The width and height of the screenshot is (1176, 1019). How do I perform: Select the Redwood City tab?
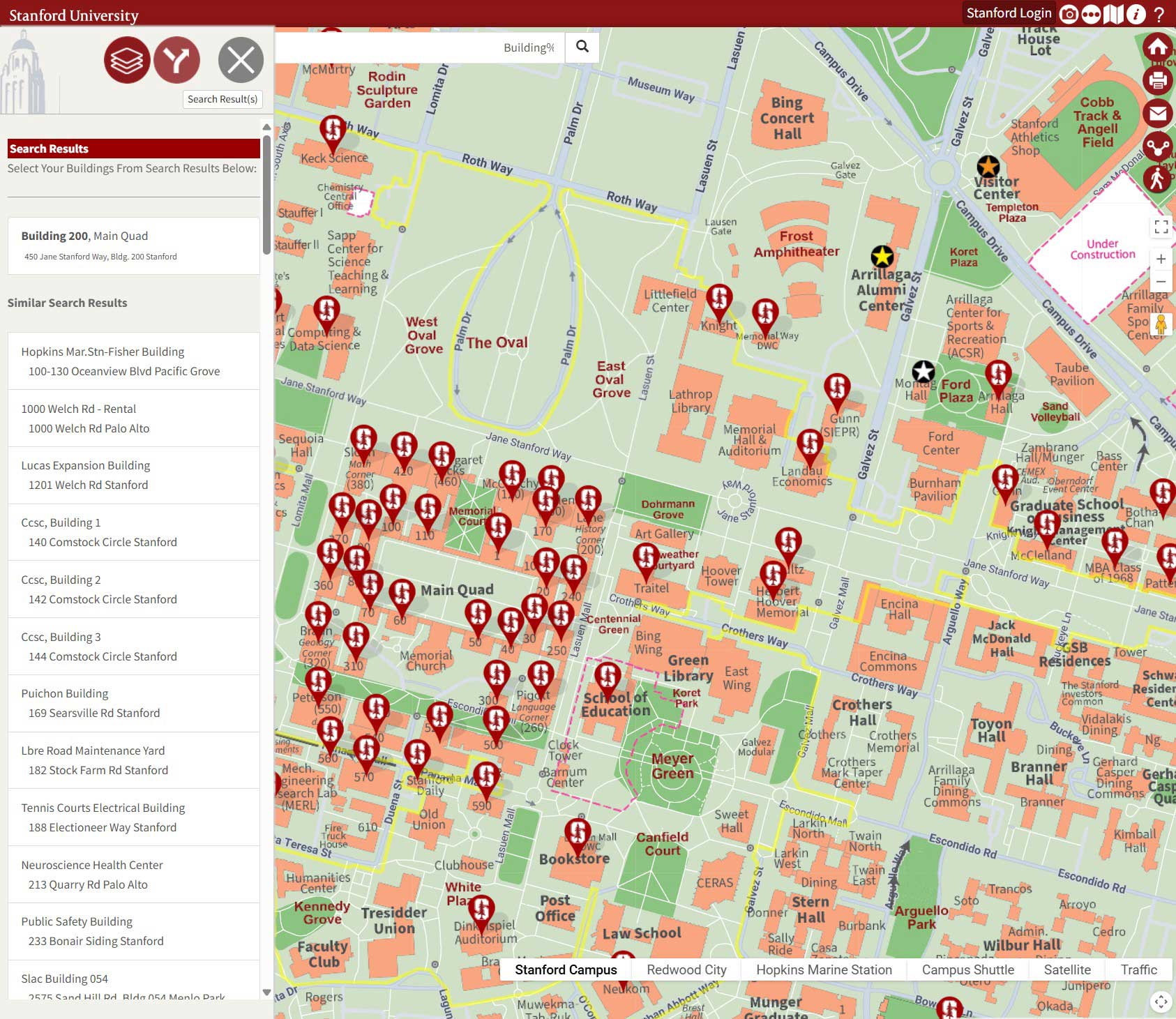click(686, 969)
